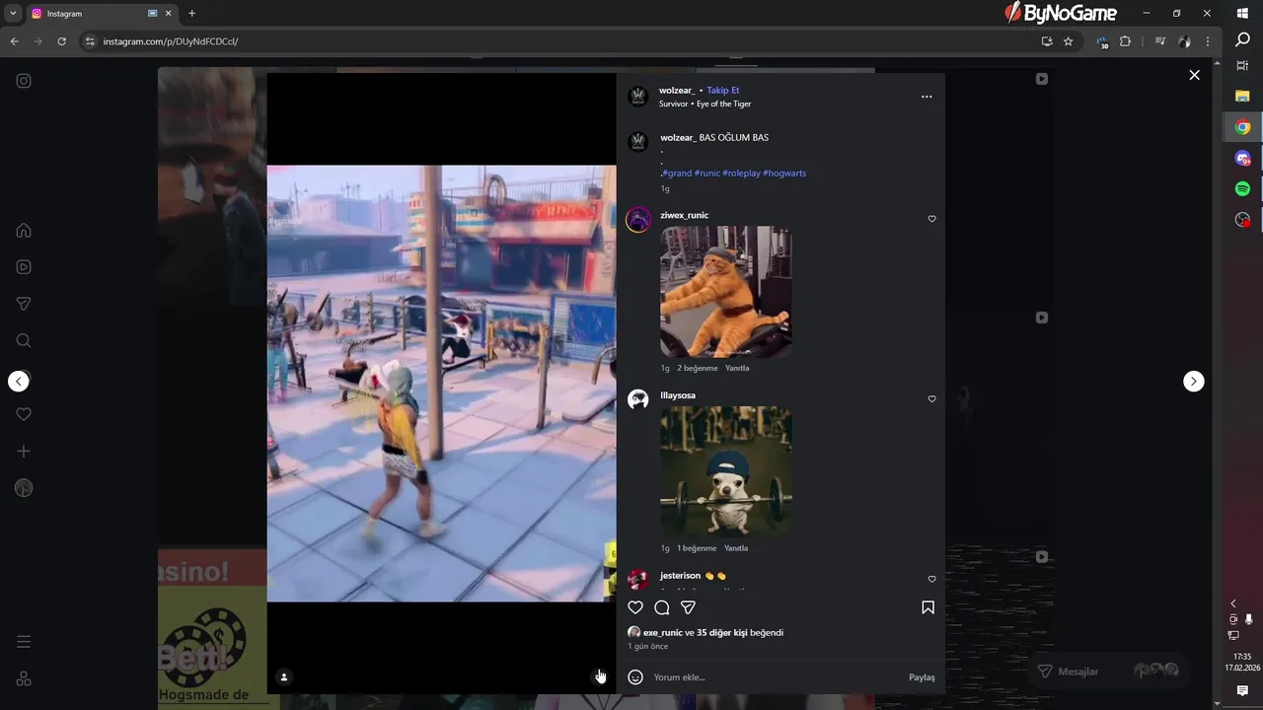Open Spotify from Windows taskbar
Viewport: 1263px width, 710px height.
point(1242,188)
